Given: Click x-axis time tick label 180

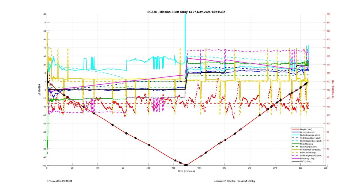Looking at the screenshot, I should click(199, 168).
